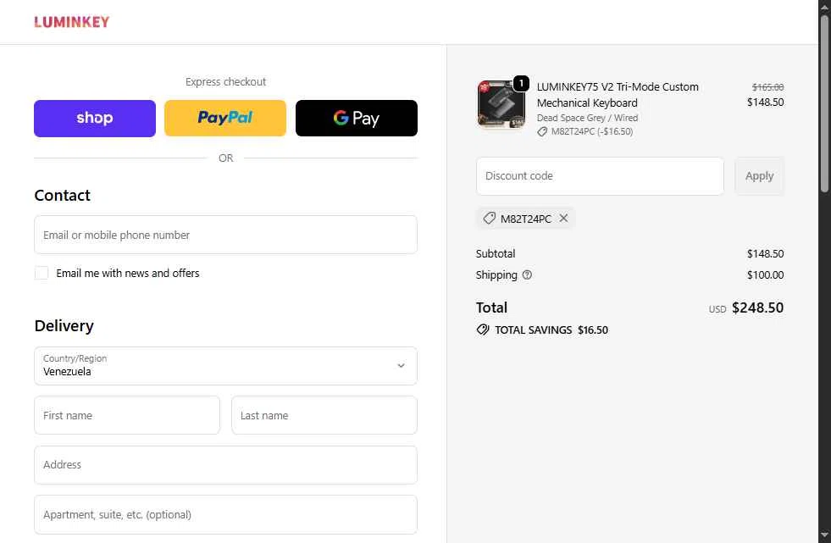
Task: Focus the Email or mobile phone number field
Action: click(x=226, y=235)
